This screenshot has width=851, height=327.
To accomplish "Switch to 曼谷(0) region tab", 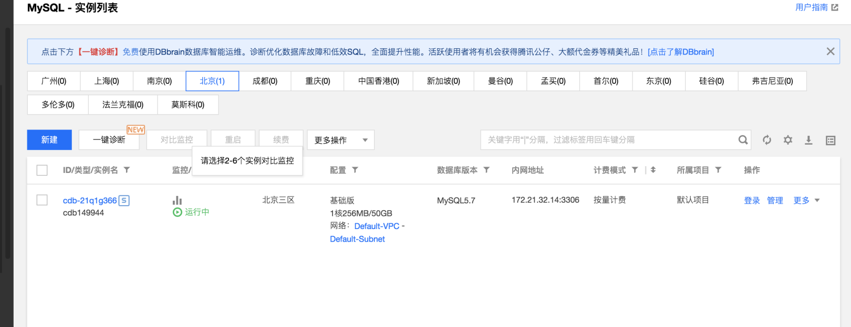I will tap(500, 81).
